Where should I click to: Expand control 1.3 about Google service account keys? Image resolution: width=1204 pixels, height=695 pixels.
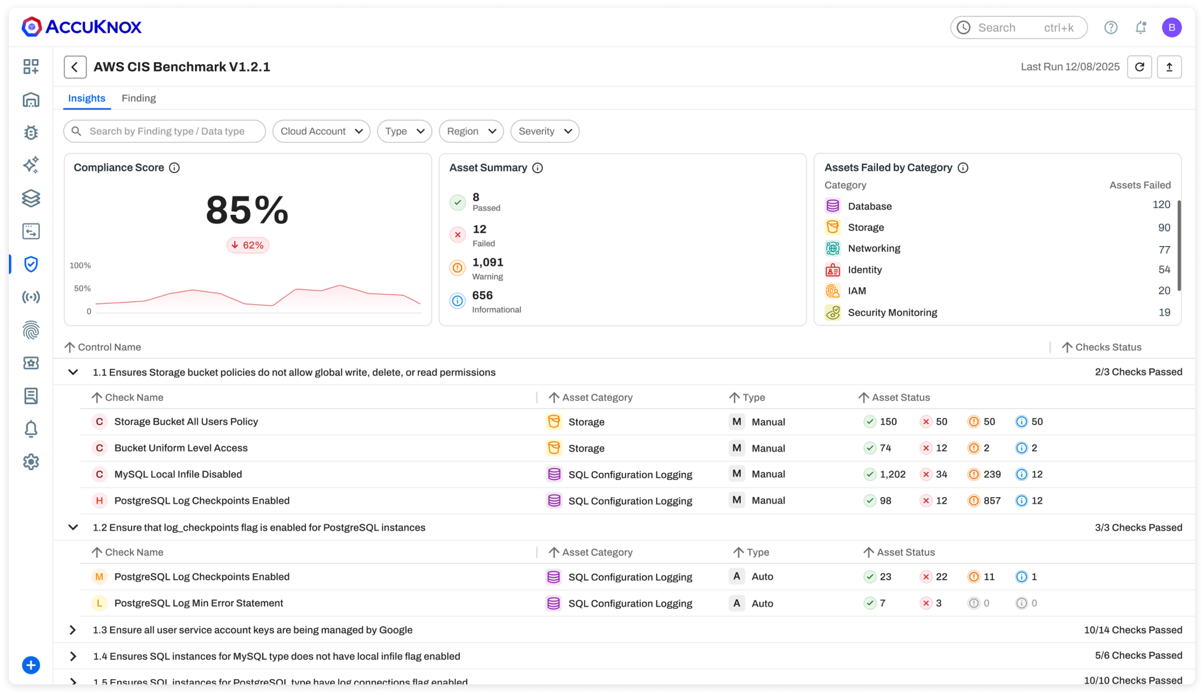[73, 630]
